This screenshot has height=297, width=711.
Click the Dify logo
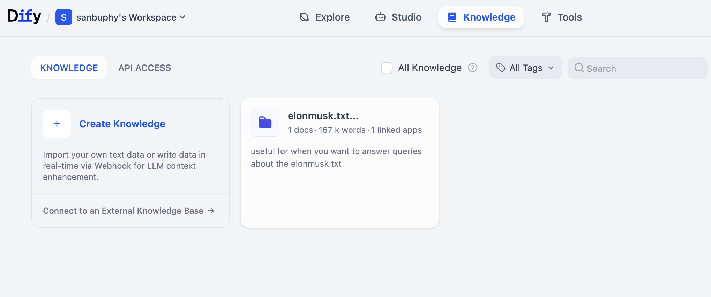point(24,16)
